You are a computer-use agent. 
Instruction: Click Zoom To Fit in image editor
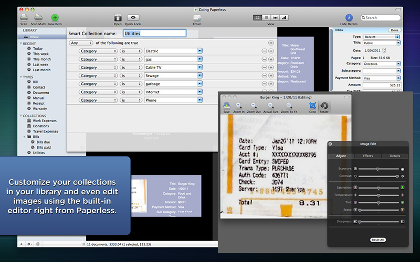click(x=289, y=106)
